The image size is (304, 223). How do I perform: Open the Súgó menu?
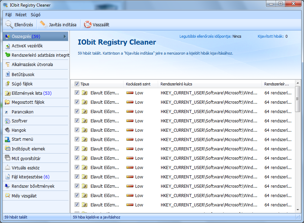pyautogui.click(x=36, y=15)
